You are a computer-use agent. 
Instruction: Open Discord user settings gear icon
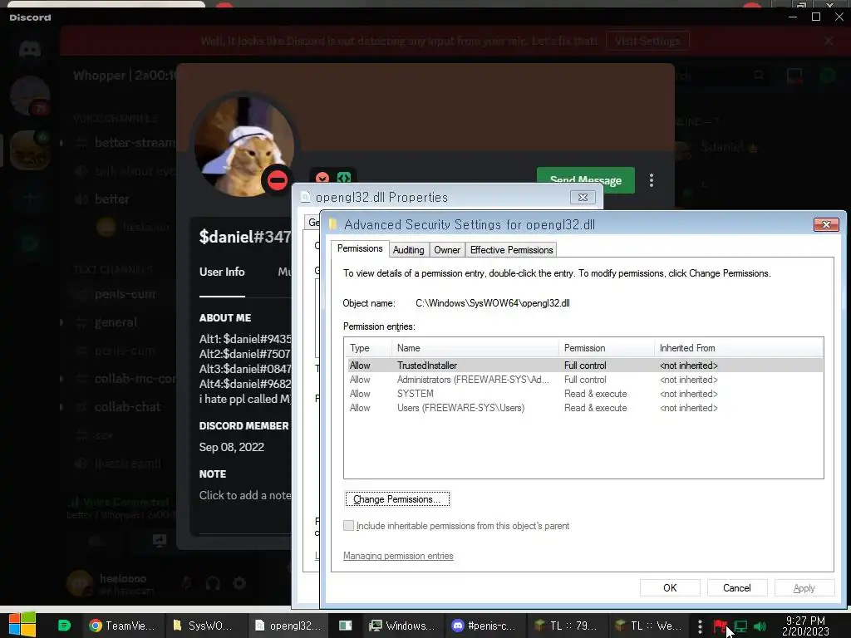(x=239, y=583)
